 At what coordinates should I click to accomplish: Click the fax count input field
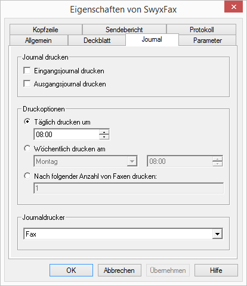click(128, 188)
